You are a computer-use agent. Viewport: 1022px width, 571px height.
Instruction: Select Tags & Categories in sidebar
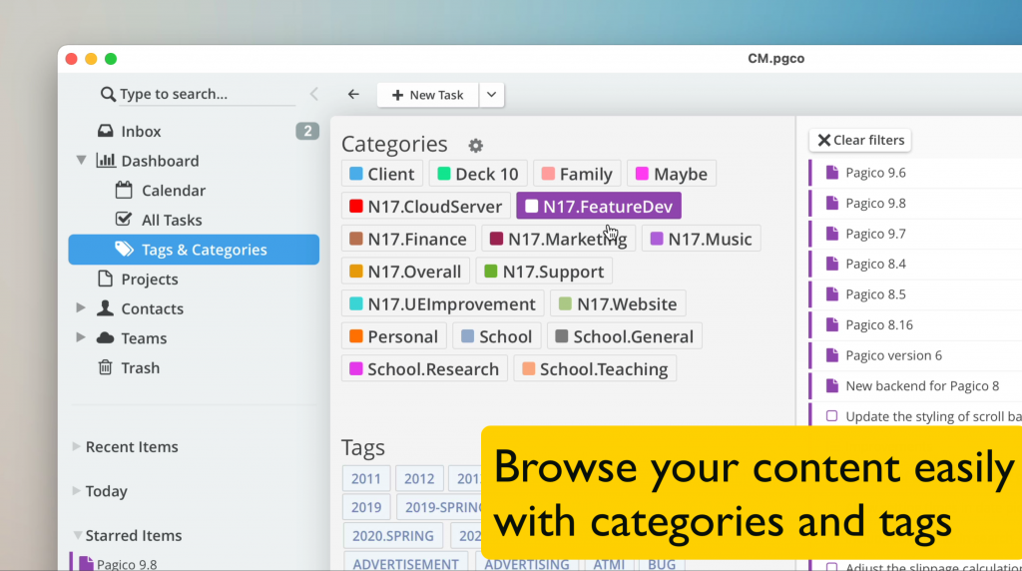(x=194, y=250)
